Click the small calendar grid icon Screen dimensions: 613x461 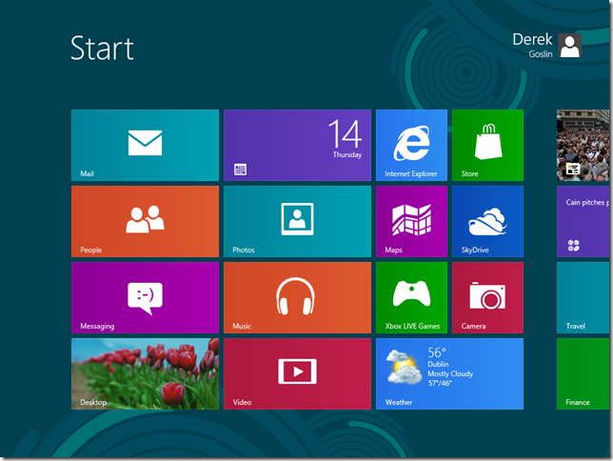coord(240,170)
